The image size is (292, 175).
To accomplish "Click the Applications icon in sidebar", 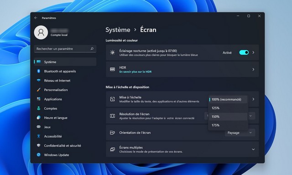I will point(38,99).
